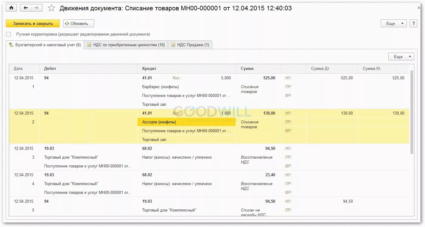The width and height of the screenshot is (425, 227).
Task: Navigate forward with the right arrow
Action: 36,8
